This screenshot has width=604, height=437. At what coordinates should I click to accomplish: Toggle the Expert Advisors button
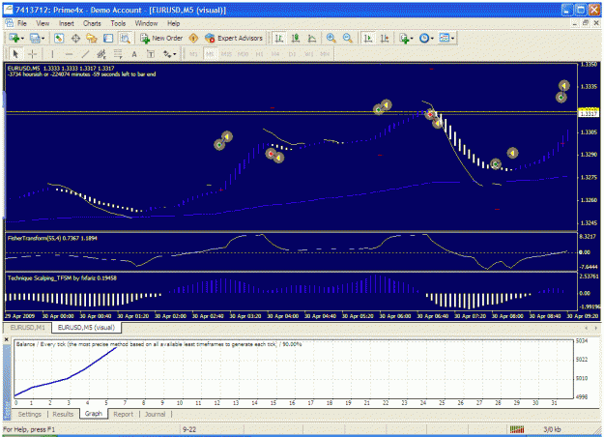[x=234, y=38]
